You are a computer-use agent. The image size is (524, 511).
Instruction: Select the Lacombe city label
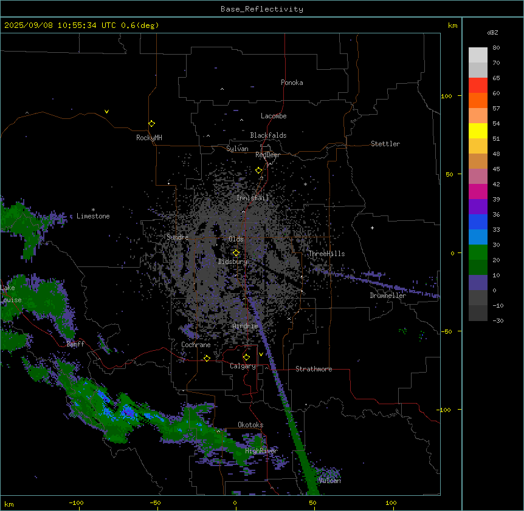click(274, 116)
